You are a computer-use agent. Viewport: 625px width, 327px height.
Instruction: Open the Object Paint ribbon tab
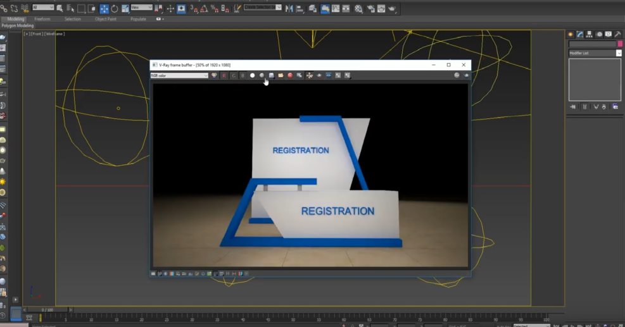(105, 19)
